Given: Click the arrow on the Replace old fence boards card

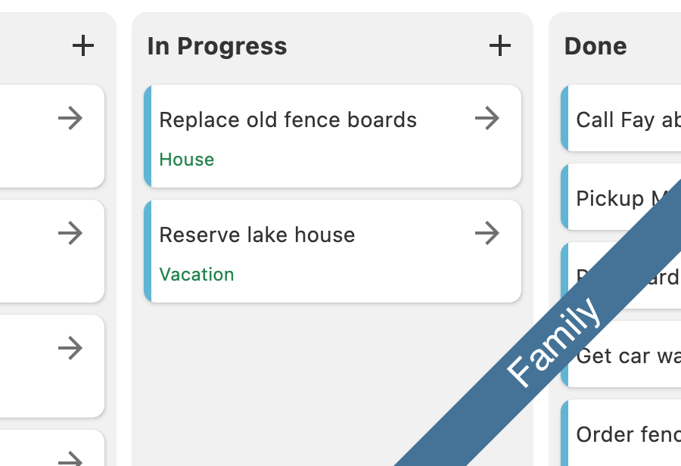Looking at the screenshot, I should point(488,118).
